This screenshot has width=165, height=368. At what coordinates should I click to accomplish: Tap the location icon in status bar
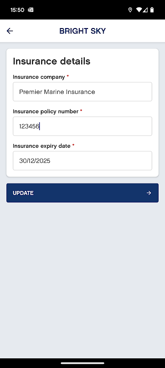(x=130, y=10)
